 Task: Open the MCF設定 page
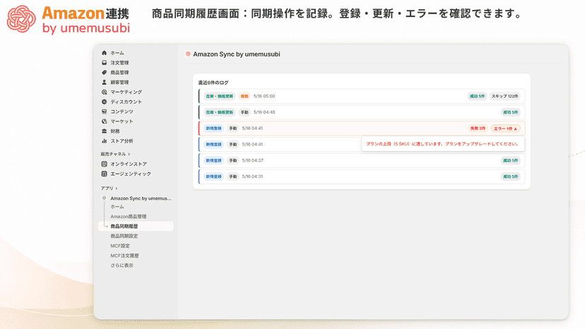coord(120,246)
